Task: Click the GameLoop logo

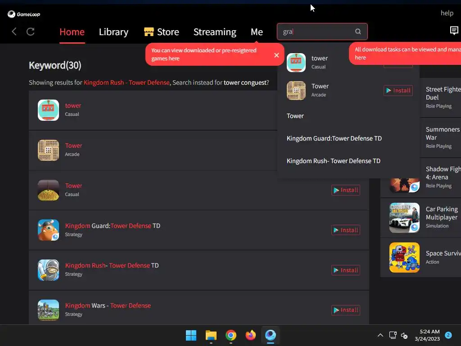Action: 24,14
